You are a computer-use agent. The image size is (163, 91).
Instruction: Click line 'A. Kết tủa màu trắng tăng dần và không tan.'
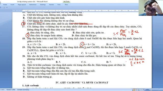46,68
